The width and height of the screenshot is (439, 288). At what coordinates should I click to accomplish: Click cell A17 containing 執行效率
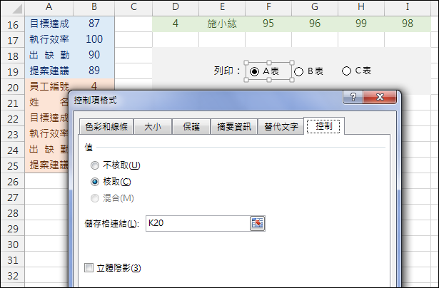[x=49, y=39]
